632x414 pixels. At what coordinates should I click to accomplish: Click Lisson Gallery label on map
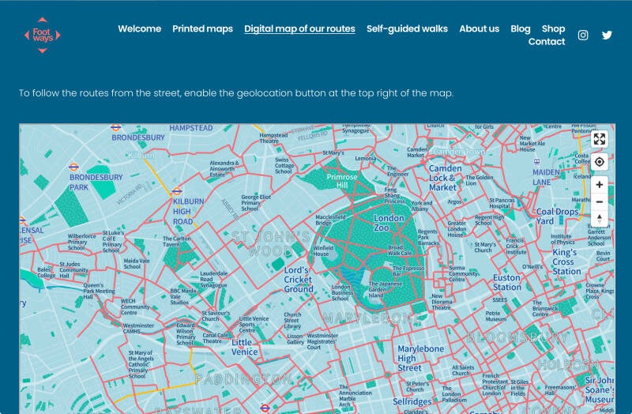295,339
